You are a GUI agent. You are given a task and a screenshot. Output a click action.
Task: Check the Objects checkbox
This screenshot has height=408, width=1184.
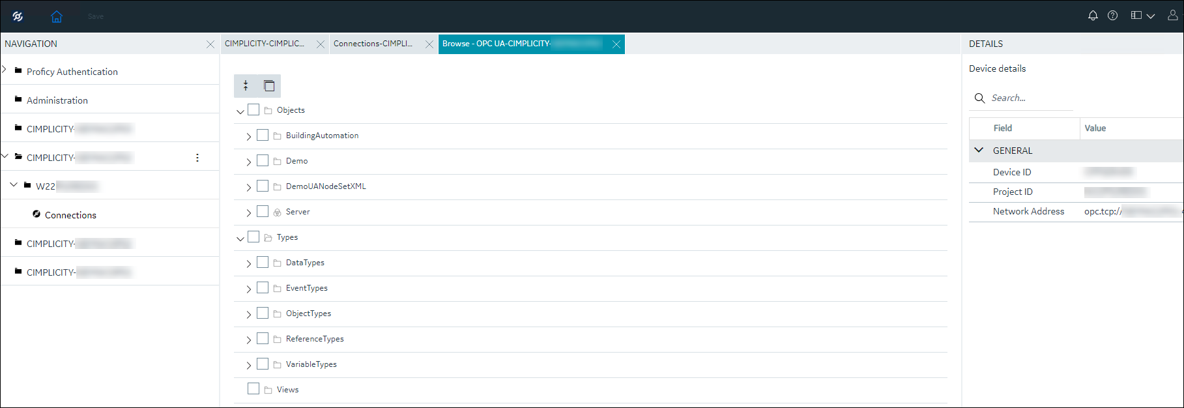[253, 109]
